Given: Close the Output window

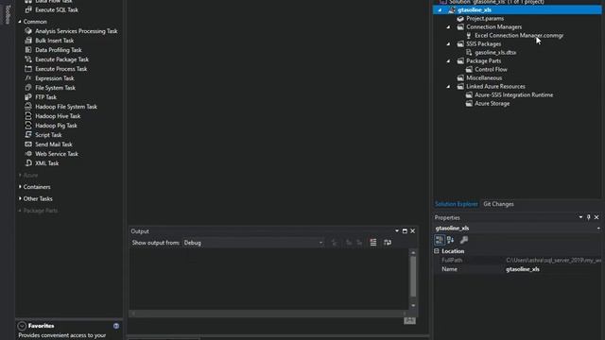Looking at the screenshot, I should coord(412,230).
